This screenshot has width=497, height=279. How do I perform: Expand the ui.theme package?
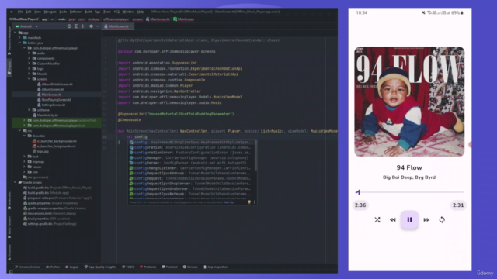pyautogui.click(x=30, y=110)
